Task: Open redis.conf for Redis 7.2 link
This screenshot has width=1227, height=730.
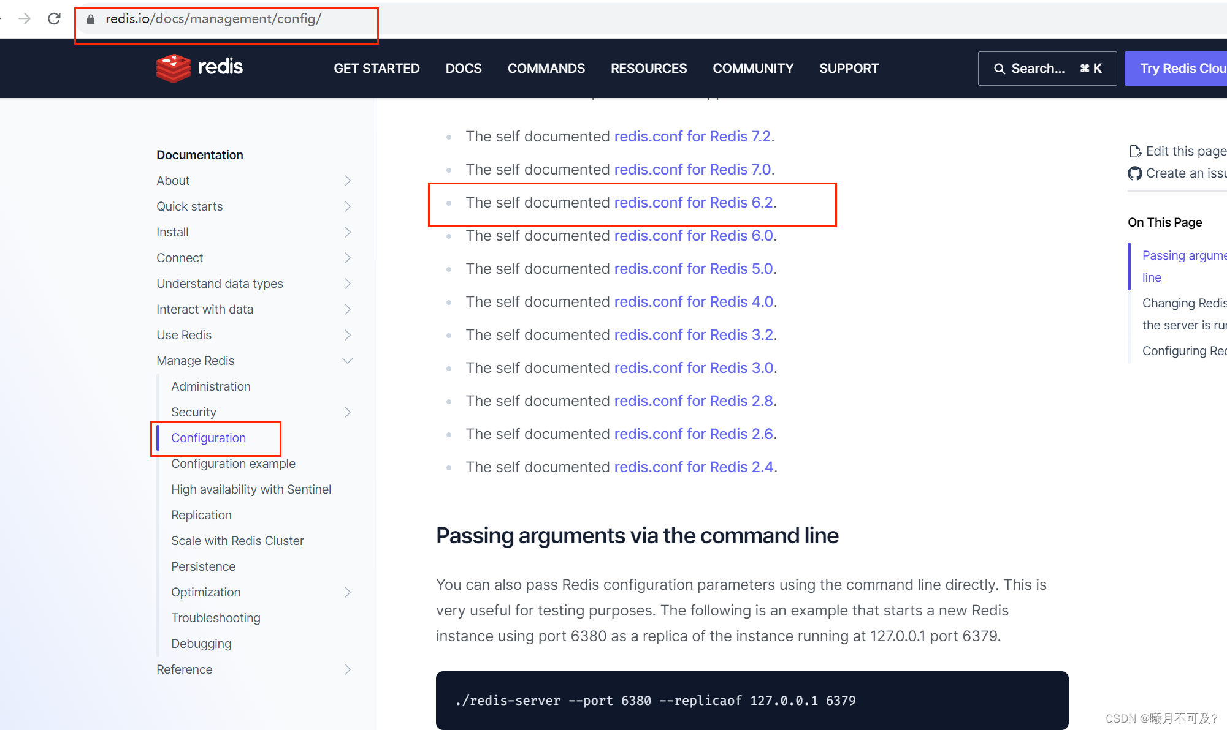Action: pyautogui.click(x=692, y=137)
